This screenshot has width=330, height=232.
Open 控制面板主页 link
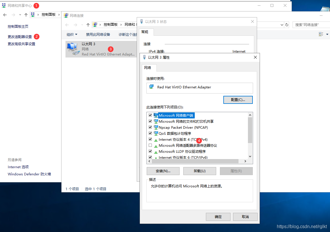tap(18, 27)
